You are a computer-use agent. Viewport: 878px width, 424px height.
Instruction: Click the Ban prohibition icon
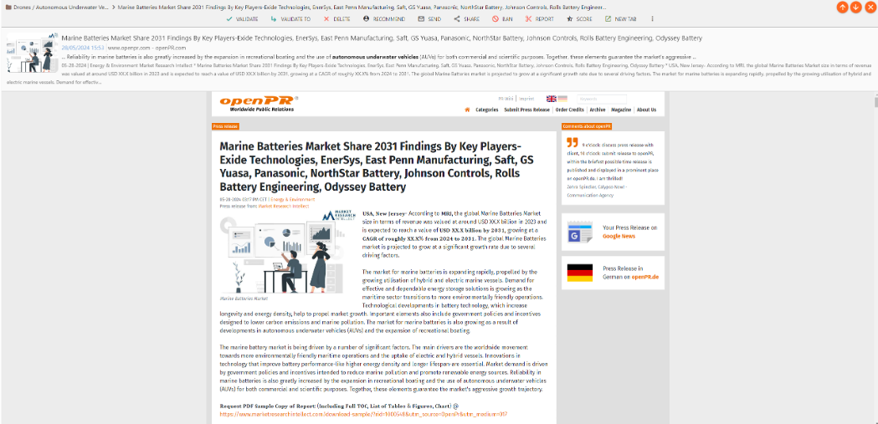(495, 19)
